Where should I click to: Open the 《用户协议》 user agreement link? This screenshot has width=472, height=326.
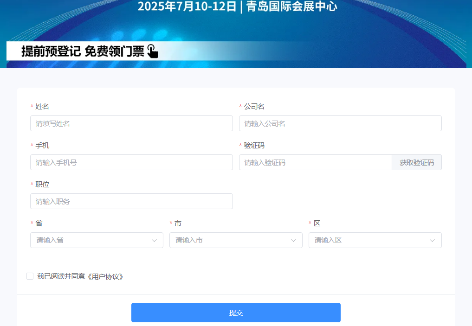point(106,276)
